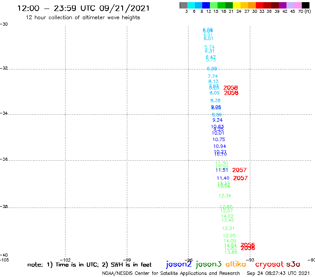Click the 9.24 wave height reading
The height and width of the screenshot is (277, 315).
point(218,120)
